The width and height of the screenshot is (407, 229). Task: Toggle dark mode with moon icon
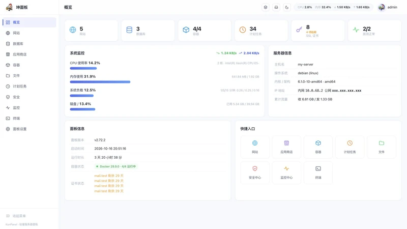tap(287, 7)
